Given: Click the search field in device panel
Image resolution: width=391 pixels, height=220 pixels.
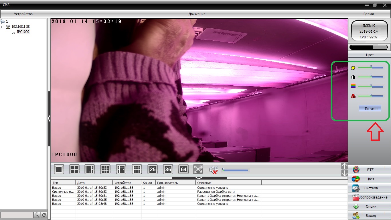Looking at the screenshot, I should [x=17, y=215].
